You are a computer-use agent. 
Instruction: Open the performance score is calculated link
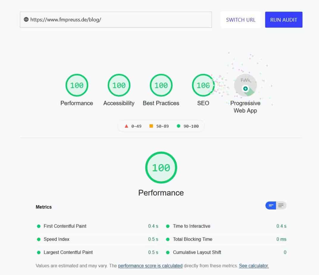[x=150, y=266]
